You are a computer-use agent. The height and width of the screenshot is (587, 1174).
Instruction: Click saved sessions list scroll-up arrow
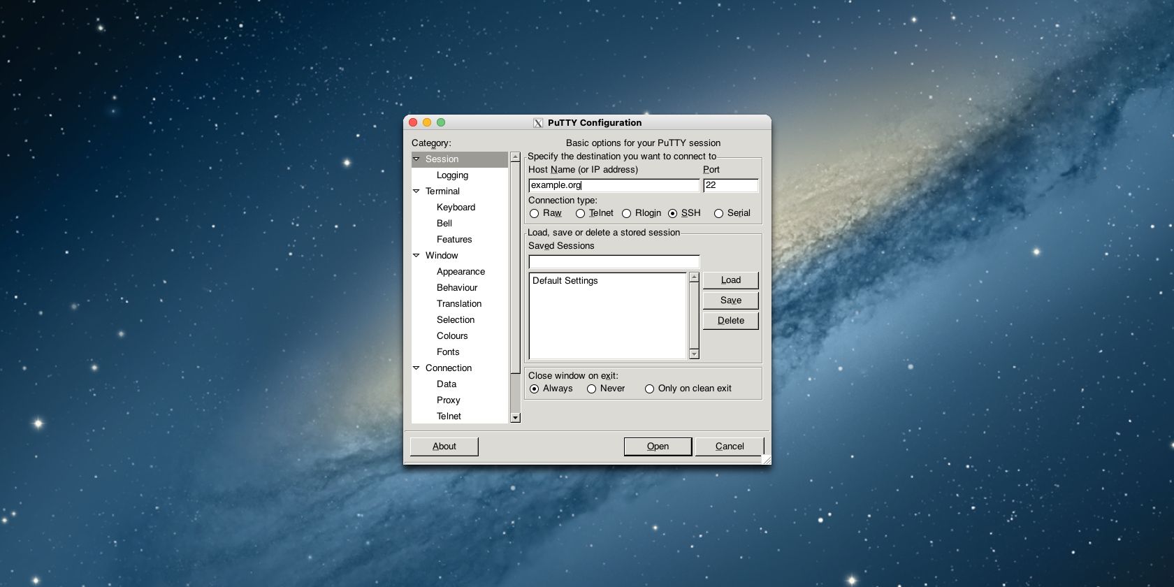[x=694, y=277]
